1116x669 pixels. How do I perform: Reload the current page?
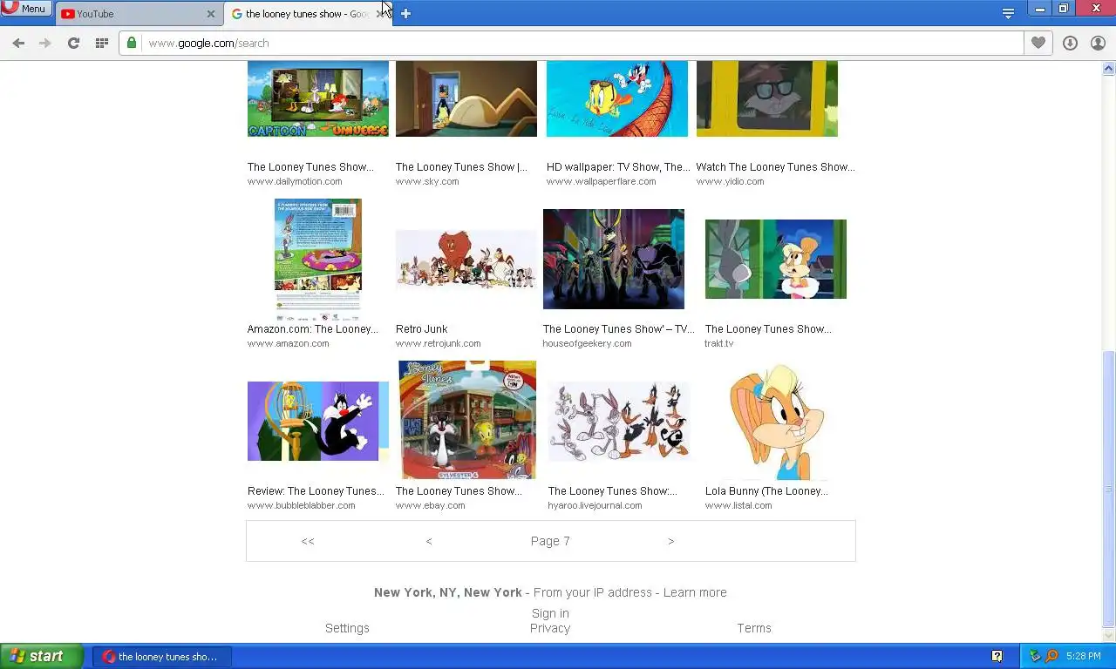(73, 43)
